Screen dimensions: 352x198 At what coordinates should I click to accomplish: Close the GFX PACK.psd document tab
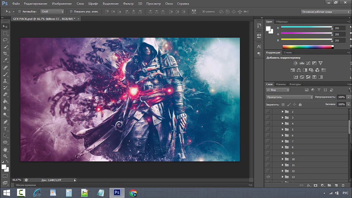[78, 19]
